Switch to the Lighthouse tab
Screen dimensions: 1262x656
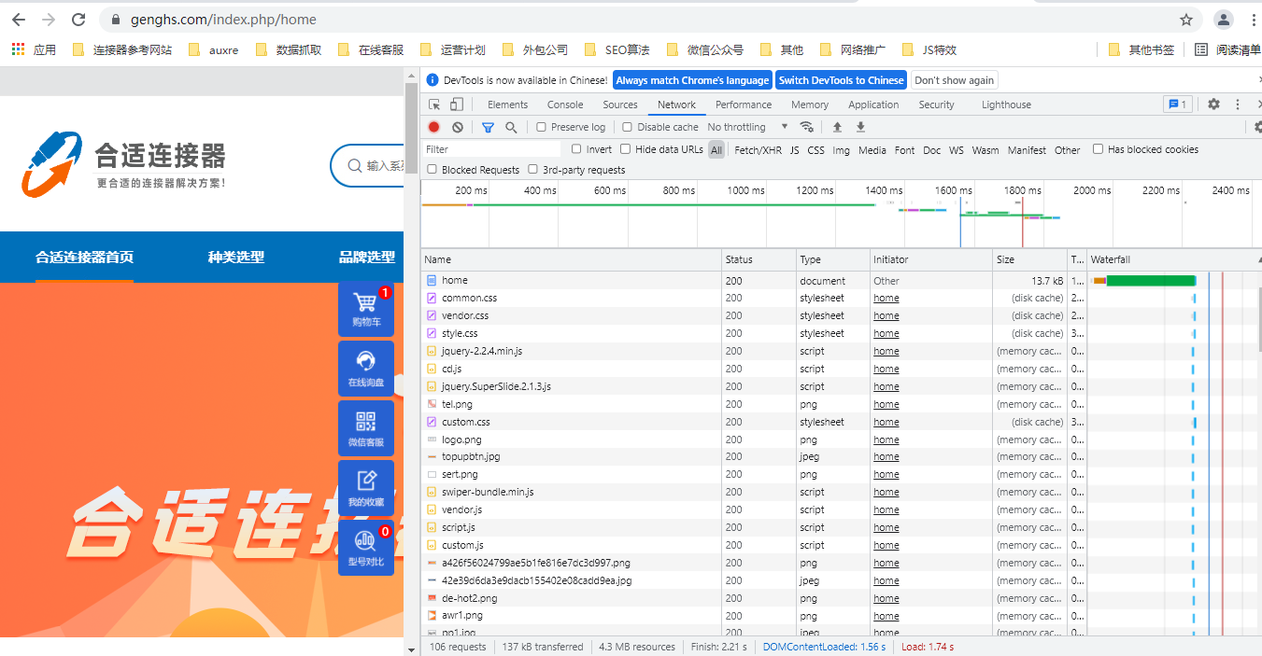[1006, 105]
